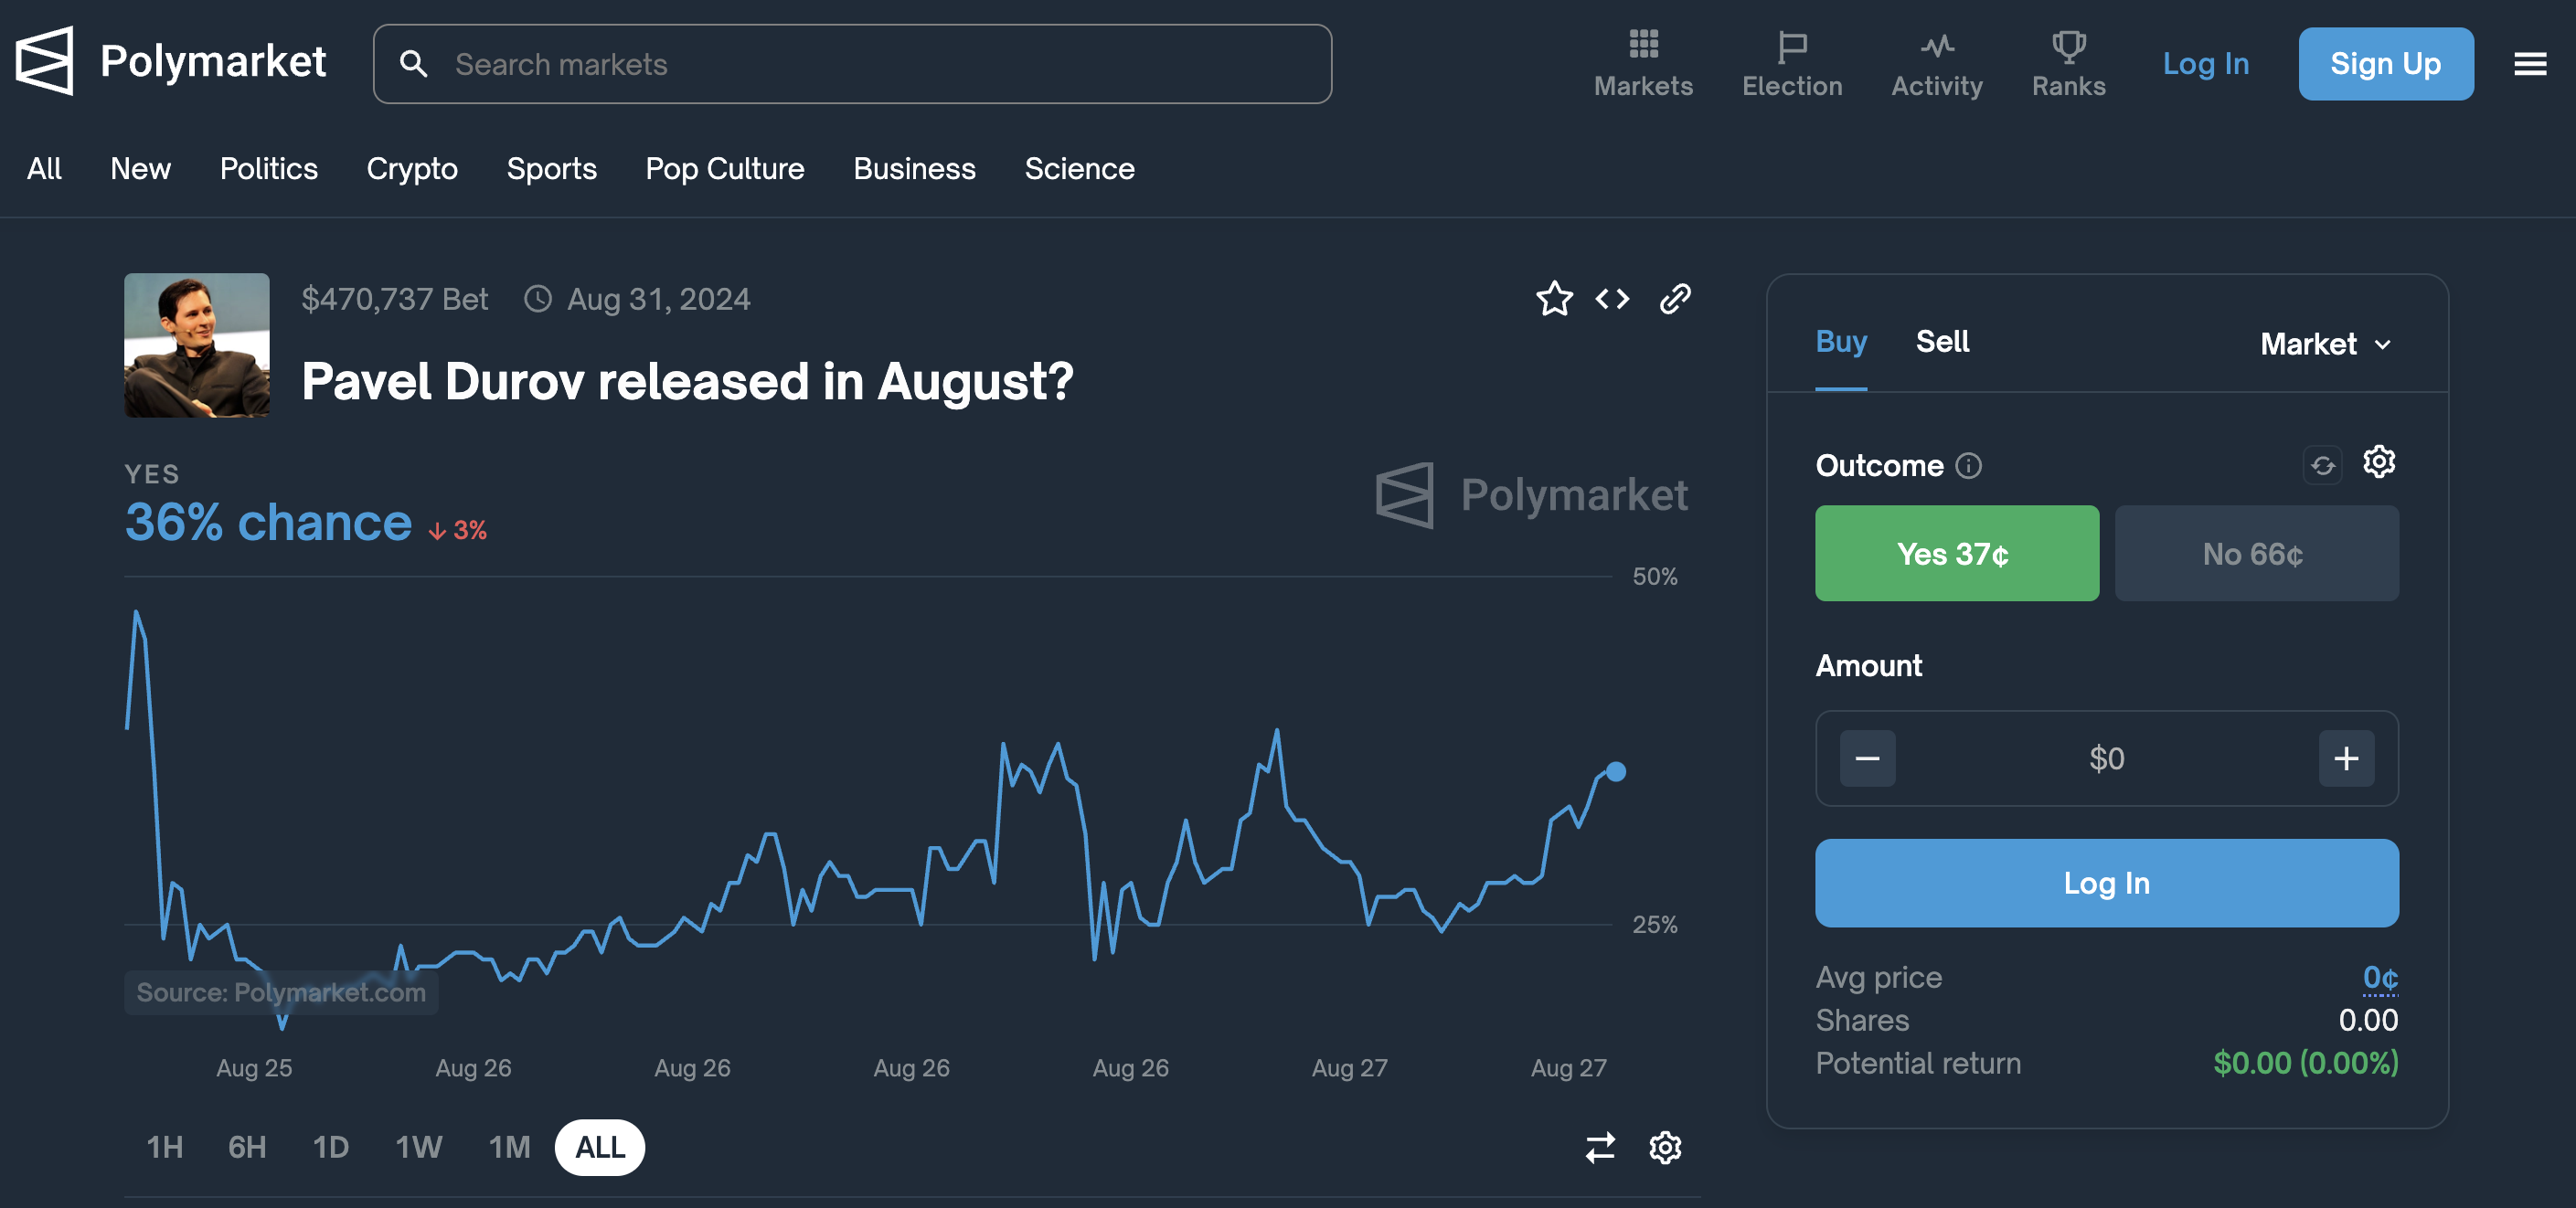
Task: Switch the chart range to 1D
Action: click(x=330, y=1147)
